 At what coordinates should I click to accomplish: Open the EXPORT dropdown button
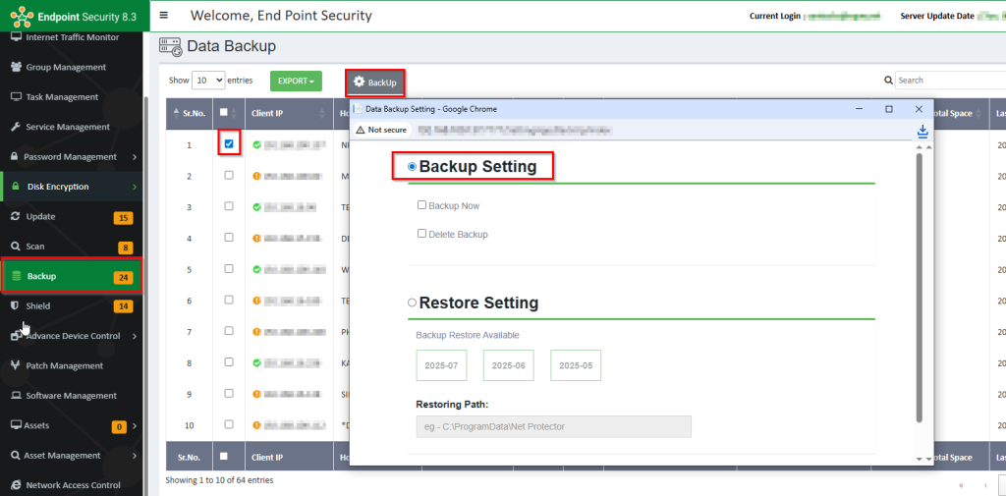[296, 81]
